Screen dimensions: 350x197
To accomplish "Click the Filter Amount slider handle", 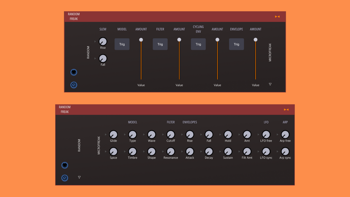I will (179, 40).
